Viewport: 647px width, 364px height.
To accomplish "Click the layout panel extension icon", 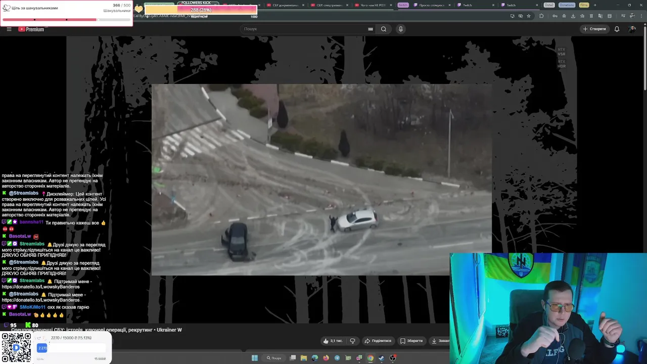I will [x=610, y=16].
